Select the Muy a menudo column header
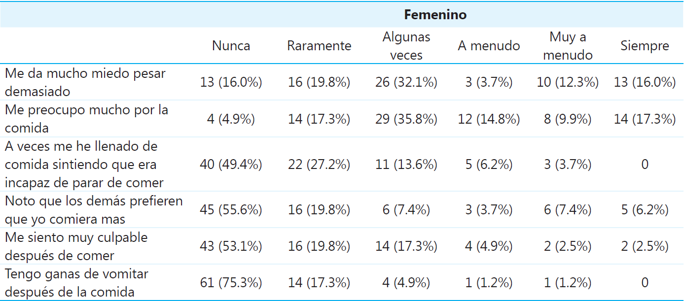The height and width of the screenshot is (301, 685). (x=567, y=46)
